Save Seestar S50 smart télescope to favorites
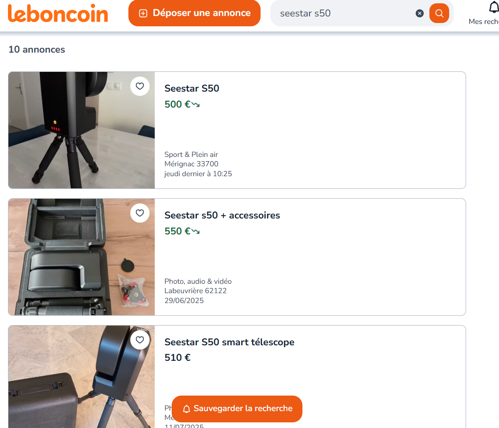This screenshot has width=499, height=428. pyautogui.click(x=140, y=340)
